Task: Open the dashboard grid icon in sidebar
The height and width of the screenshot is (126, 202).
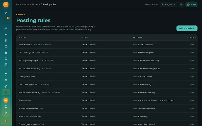Action: pyautogui.click(x=6, y=13)
